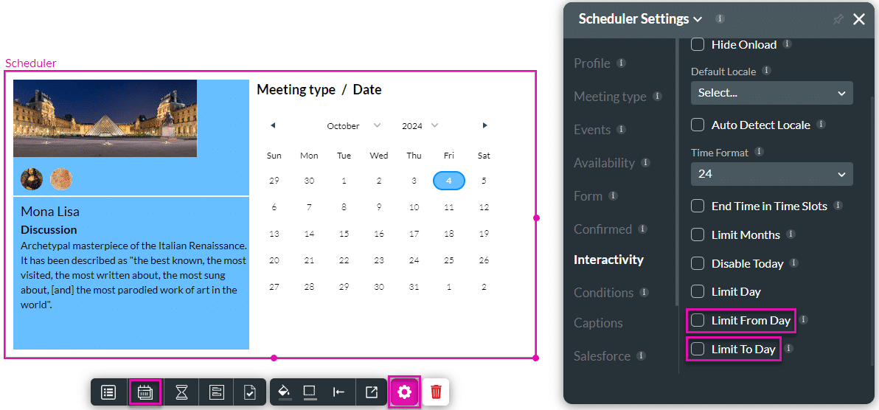Click the calendar icon in the bottom toolbar
The width and height of the screenshot is (879, 410).
point(145,392)
